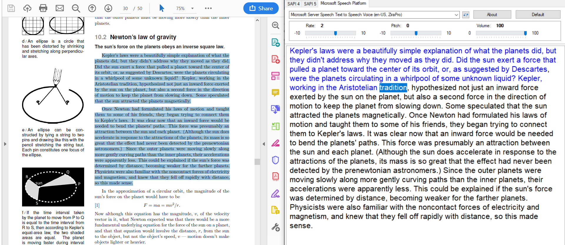Activate the selection arrow cursor tool
The height and width of the screenshot is (245, 565).
click(x=162, y=8)
